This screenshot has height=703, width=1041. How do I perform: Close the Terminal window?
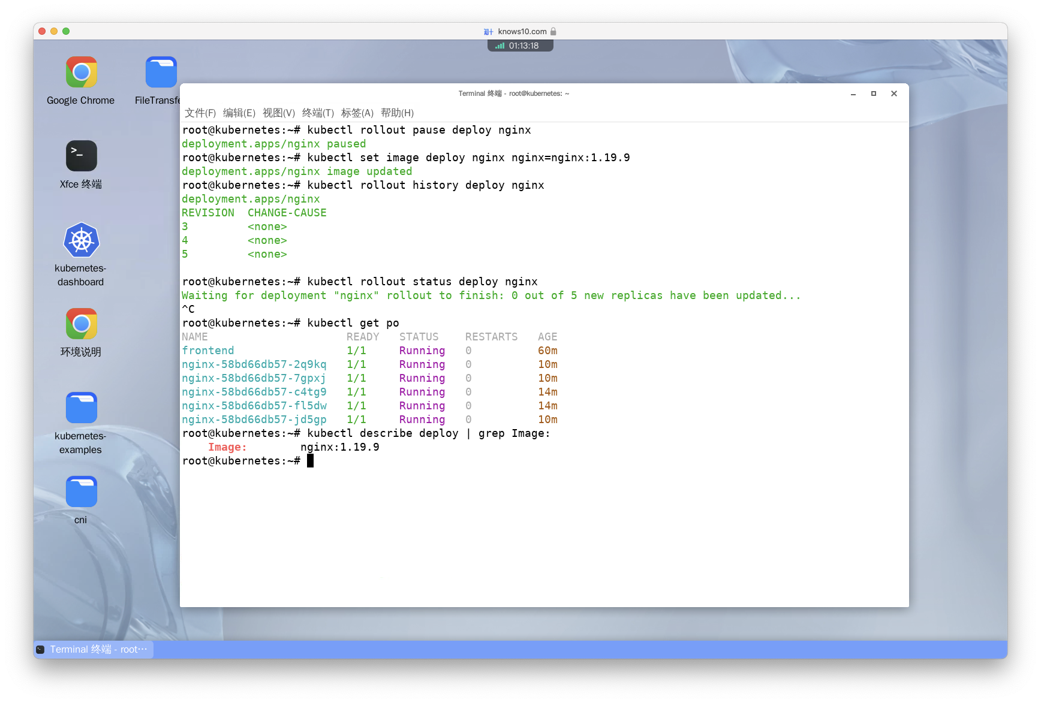pyautogui.click(x=894, y=93)
